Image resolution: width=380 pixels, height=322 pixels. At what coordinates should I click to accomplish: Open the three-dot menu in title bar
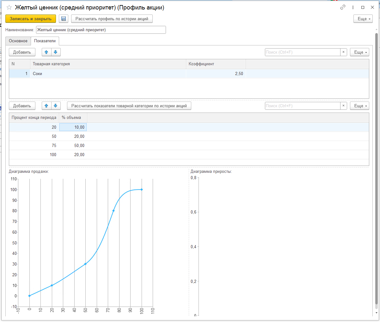click(x=353, y=8)
